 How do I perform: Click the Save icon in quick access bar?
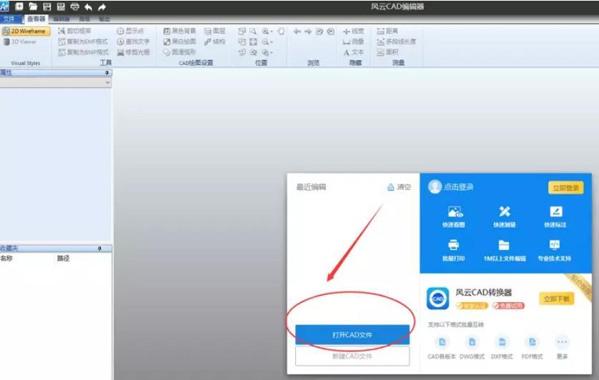tap(46, 6)
